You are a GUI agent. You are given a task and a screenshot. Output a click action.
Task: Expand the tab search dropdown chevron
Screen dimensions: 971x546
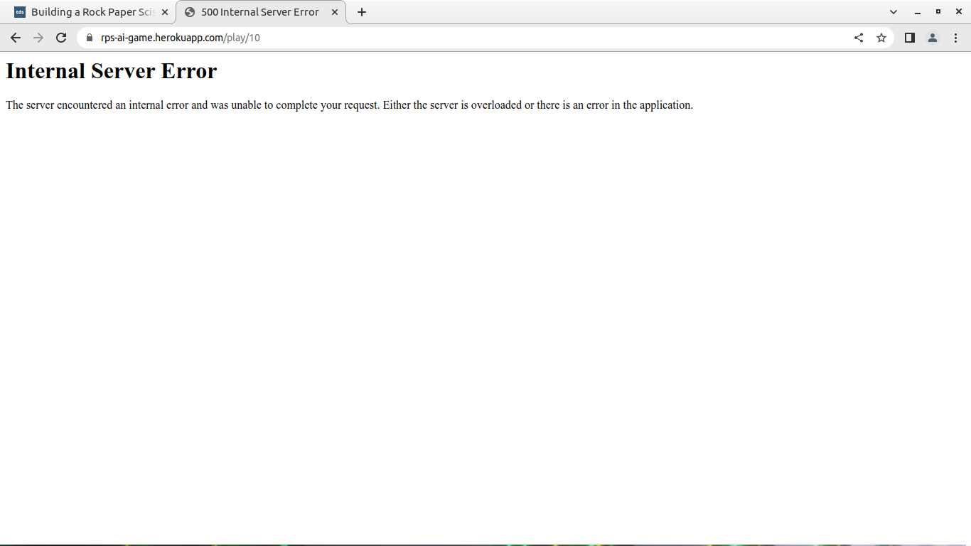(x=894, y=12)
